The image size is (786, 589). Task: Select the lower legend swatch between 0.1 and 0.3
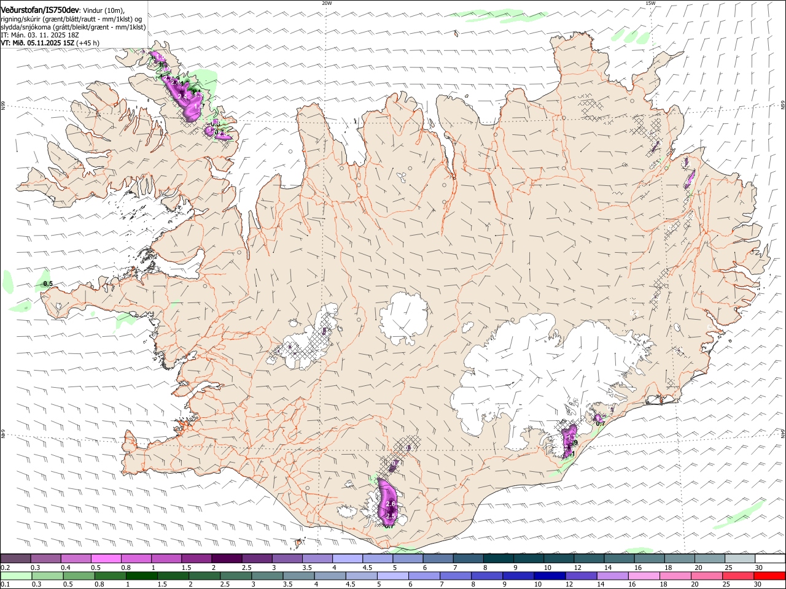tap(16, 576)
